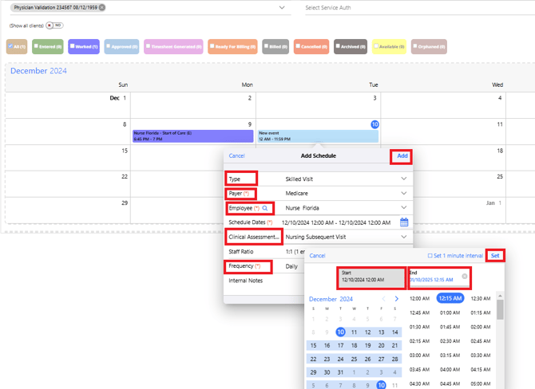This screenshot has height=389, width=535.
Task: Open the Schedule Dates calendar icon
Action: (x=404, y=222)
